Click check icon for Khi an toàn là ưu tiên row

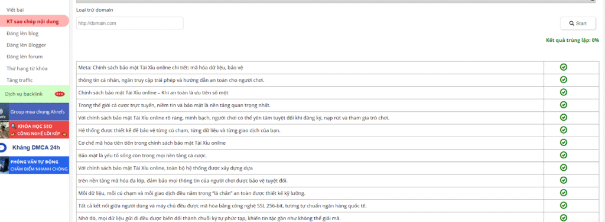[x=563, y=92]
